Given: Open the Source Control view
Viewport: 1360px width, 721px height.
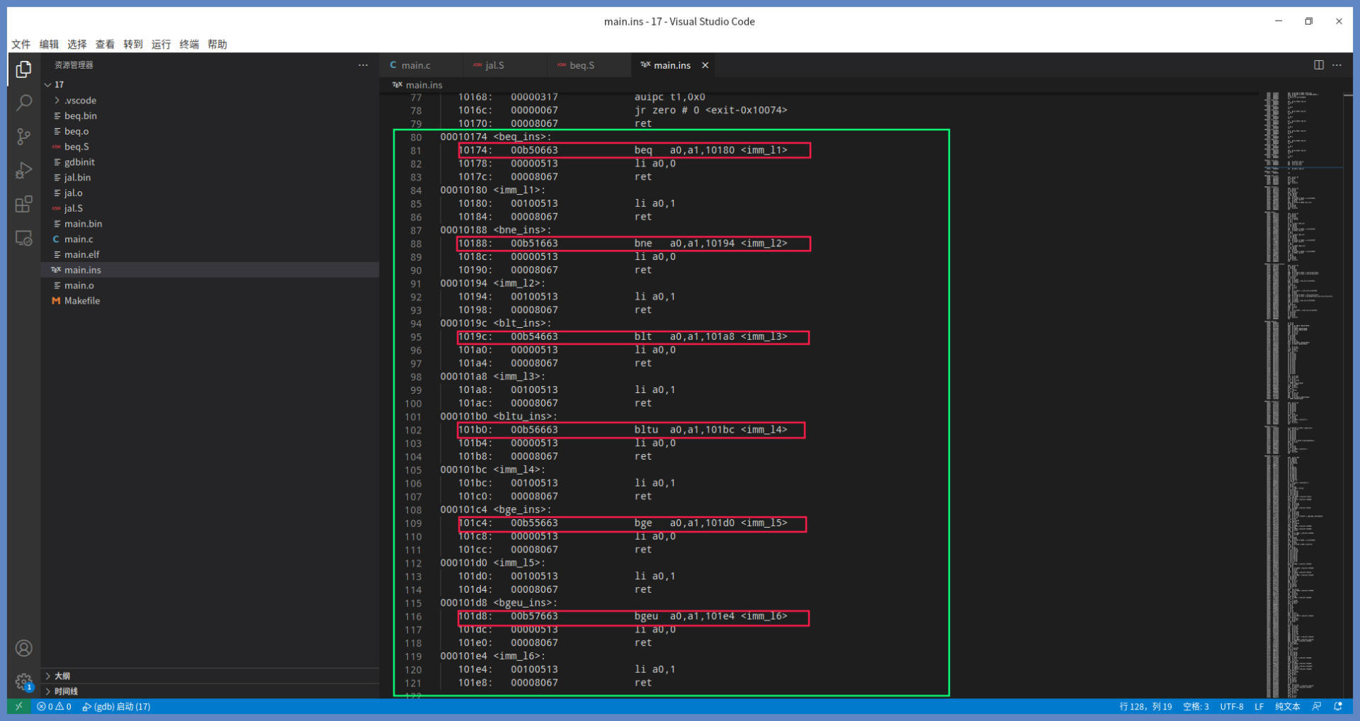Looking at the screenshot, I should pos(23,136).
